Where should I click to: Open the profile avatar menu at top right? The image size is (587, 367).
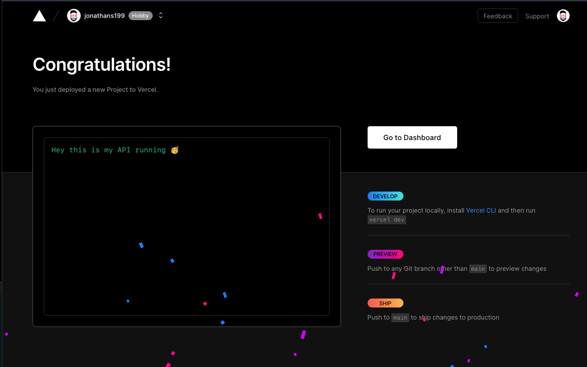coord(563,16)
